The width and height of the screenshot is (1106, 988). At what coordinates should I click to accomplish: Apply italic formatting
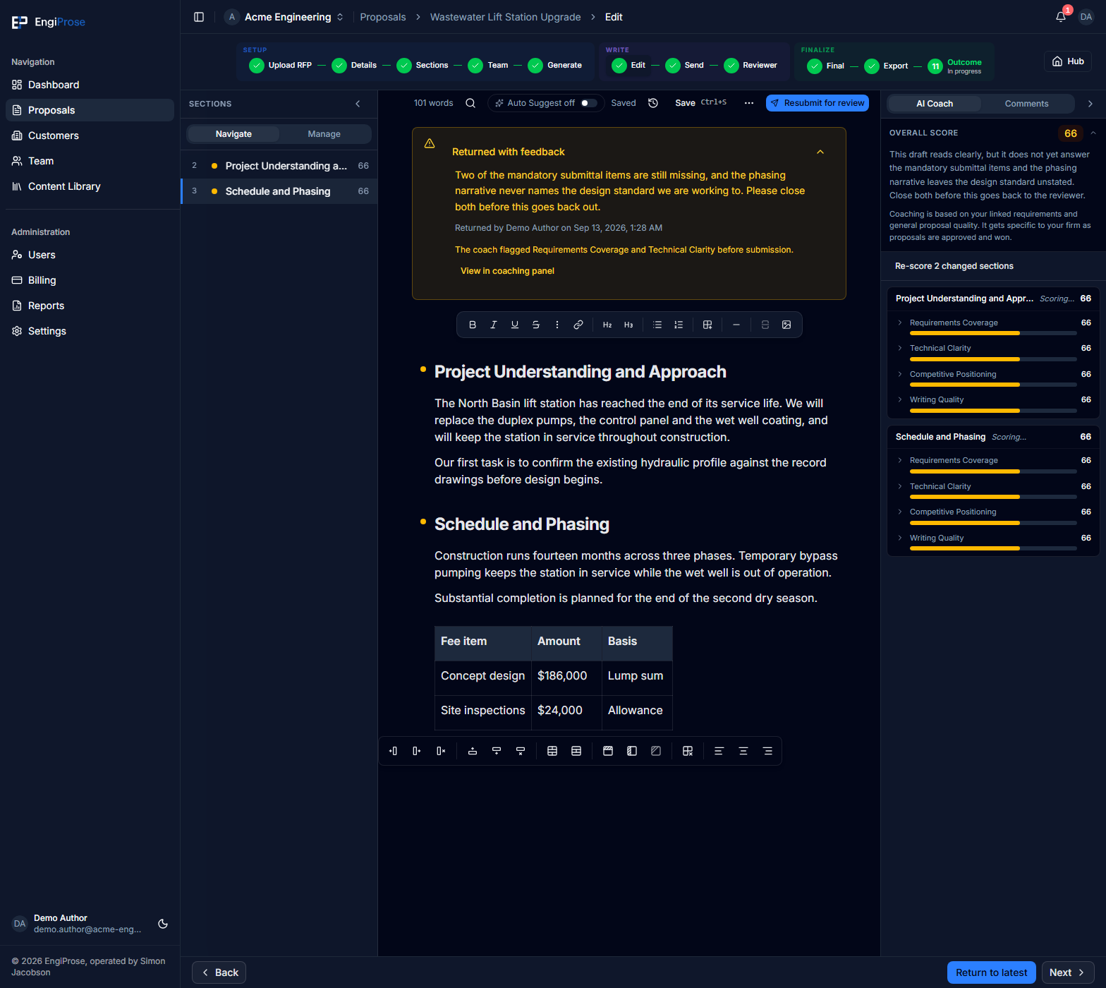point(494,325)
